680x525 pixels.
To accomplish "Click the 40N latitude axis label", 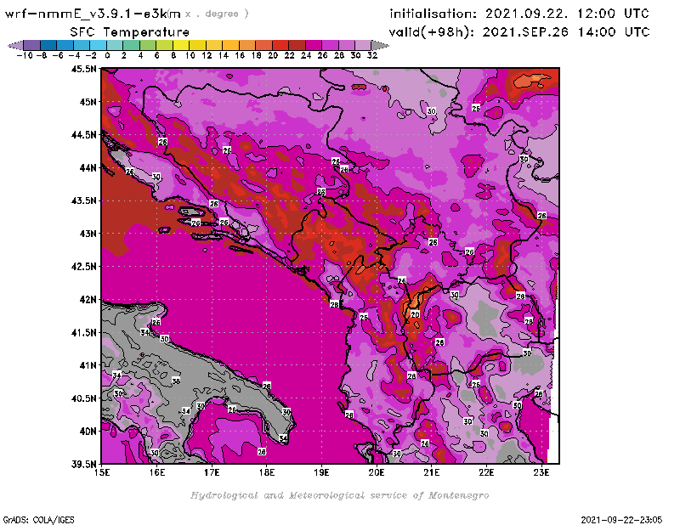I will 88,432.
